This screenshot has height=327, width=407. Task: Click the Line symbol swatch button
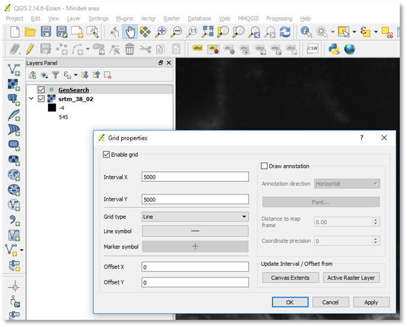195,231
